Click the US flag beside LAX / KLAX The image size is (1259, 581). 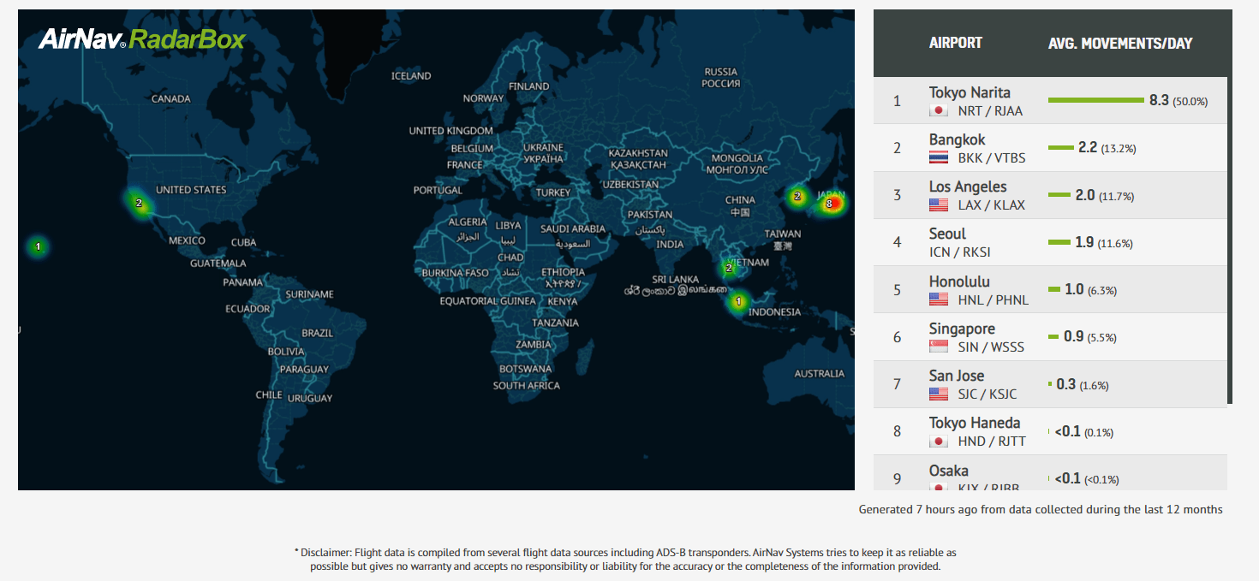(939, 205)
